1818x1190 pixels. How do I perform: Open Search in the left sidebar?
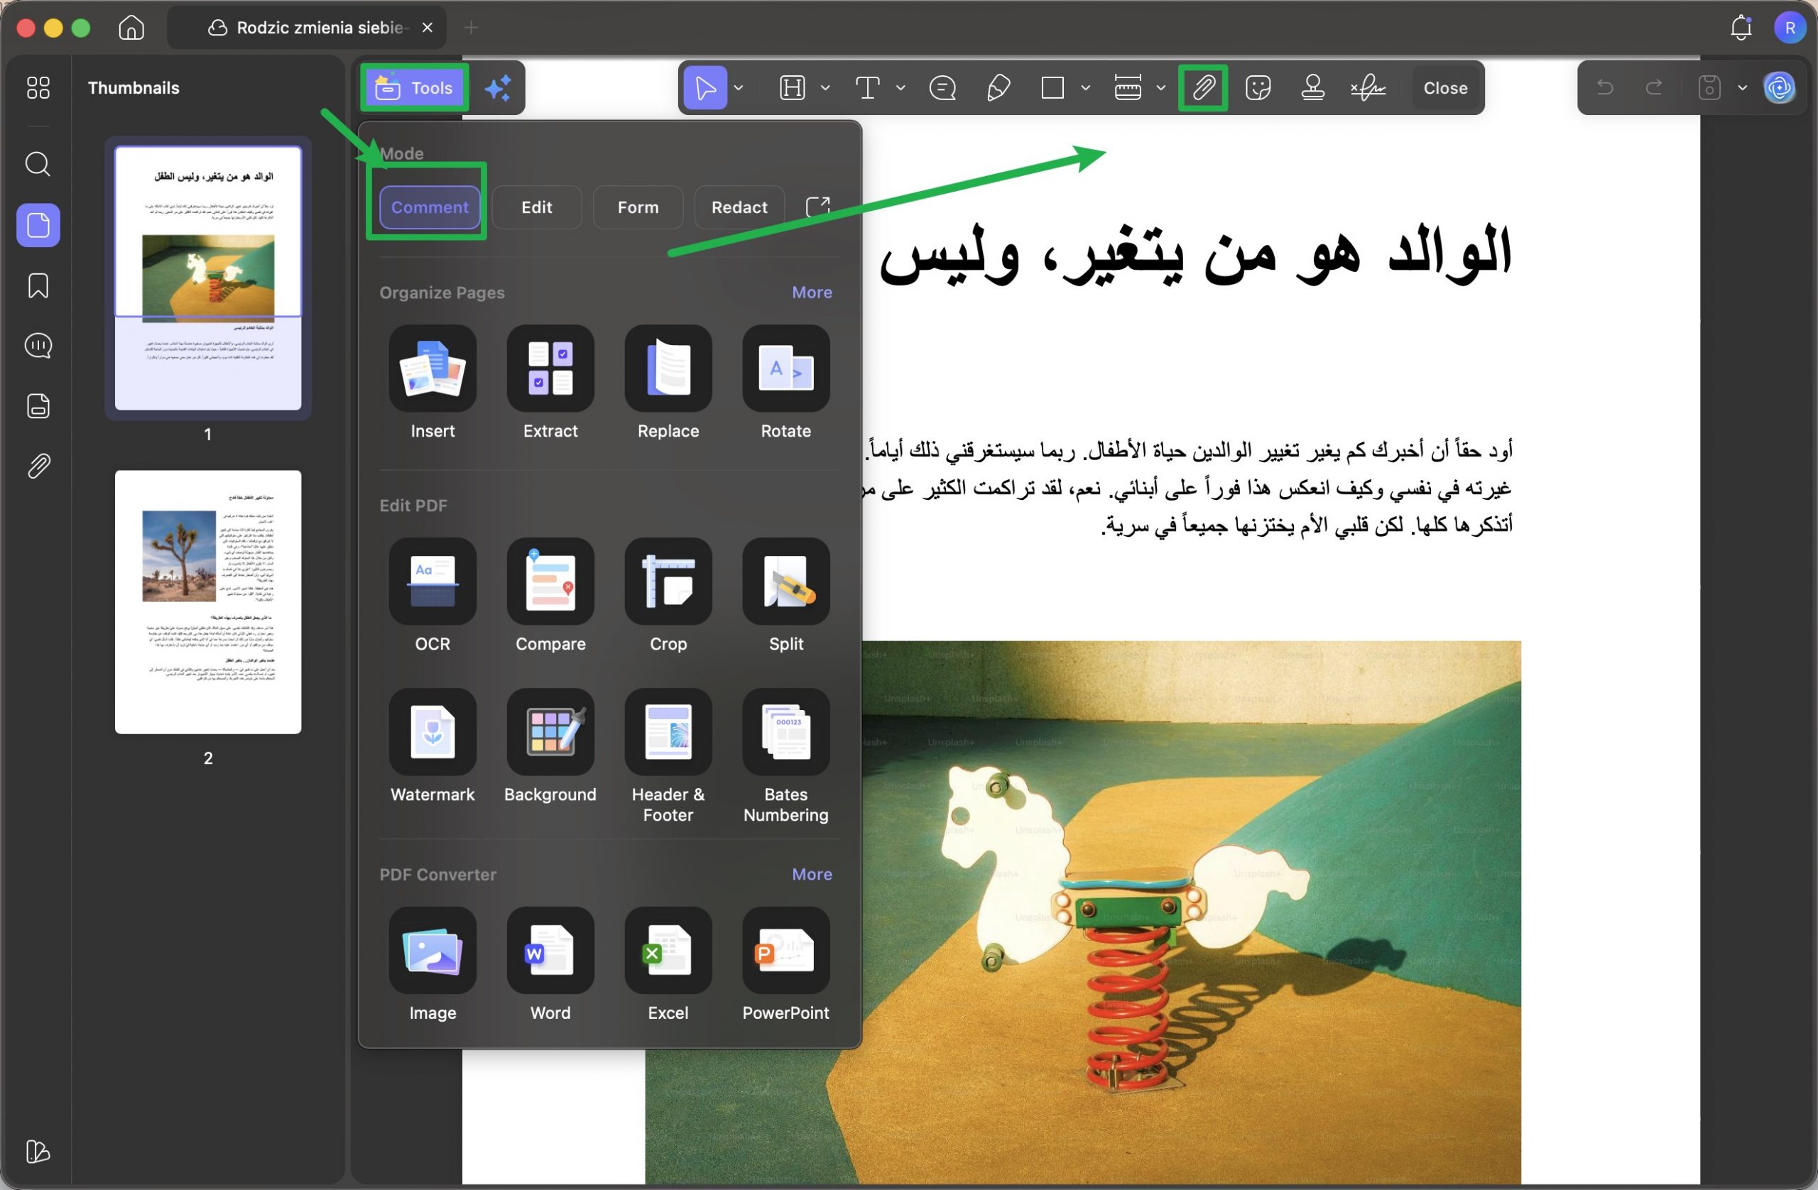tap(38, 164)
